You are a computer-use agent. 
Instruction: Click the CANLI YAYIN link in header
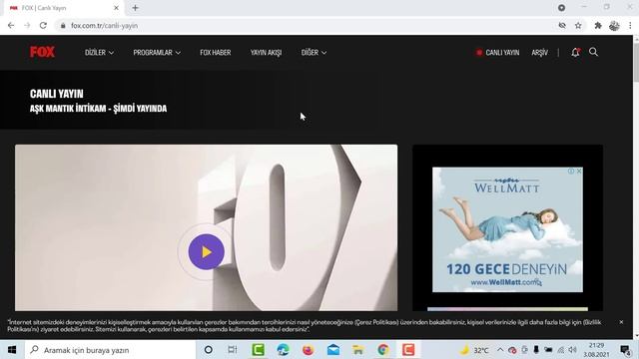[x=497, y=53]
